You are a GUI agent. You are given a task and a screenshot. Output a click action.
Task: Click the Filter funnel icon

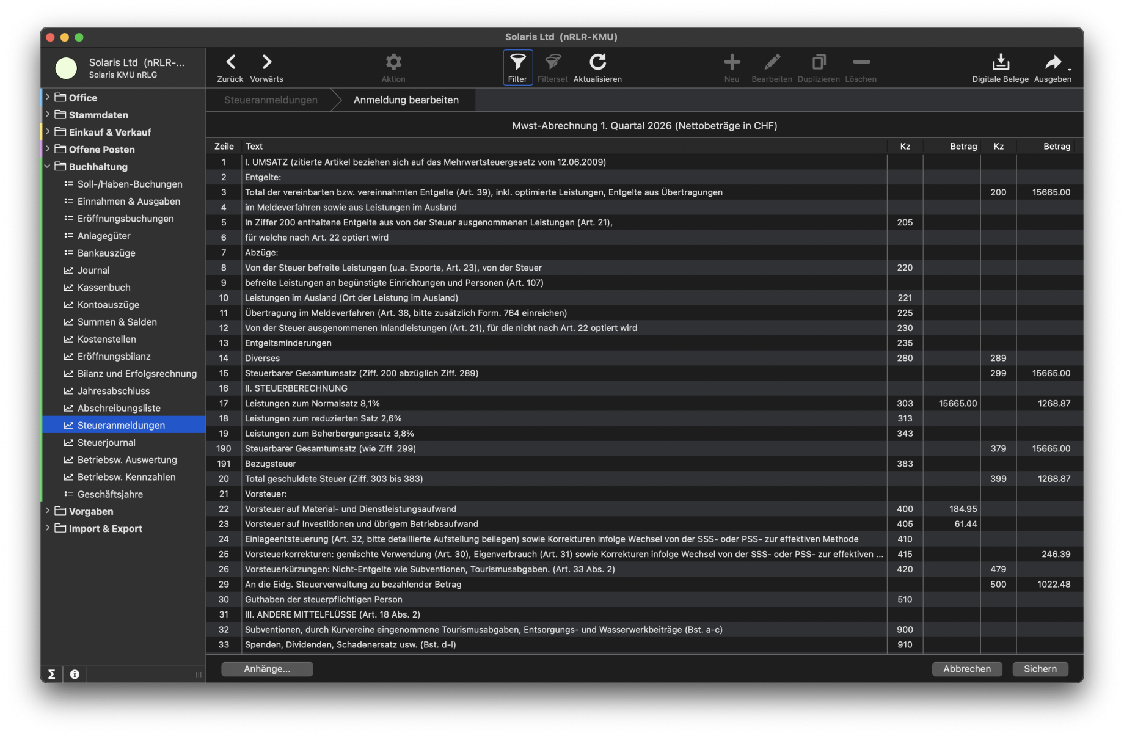517,62
